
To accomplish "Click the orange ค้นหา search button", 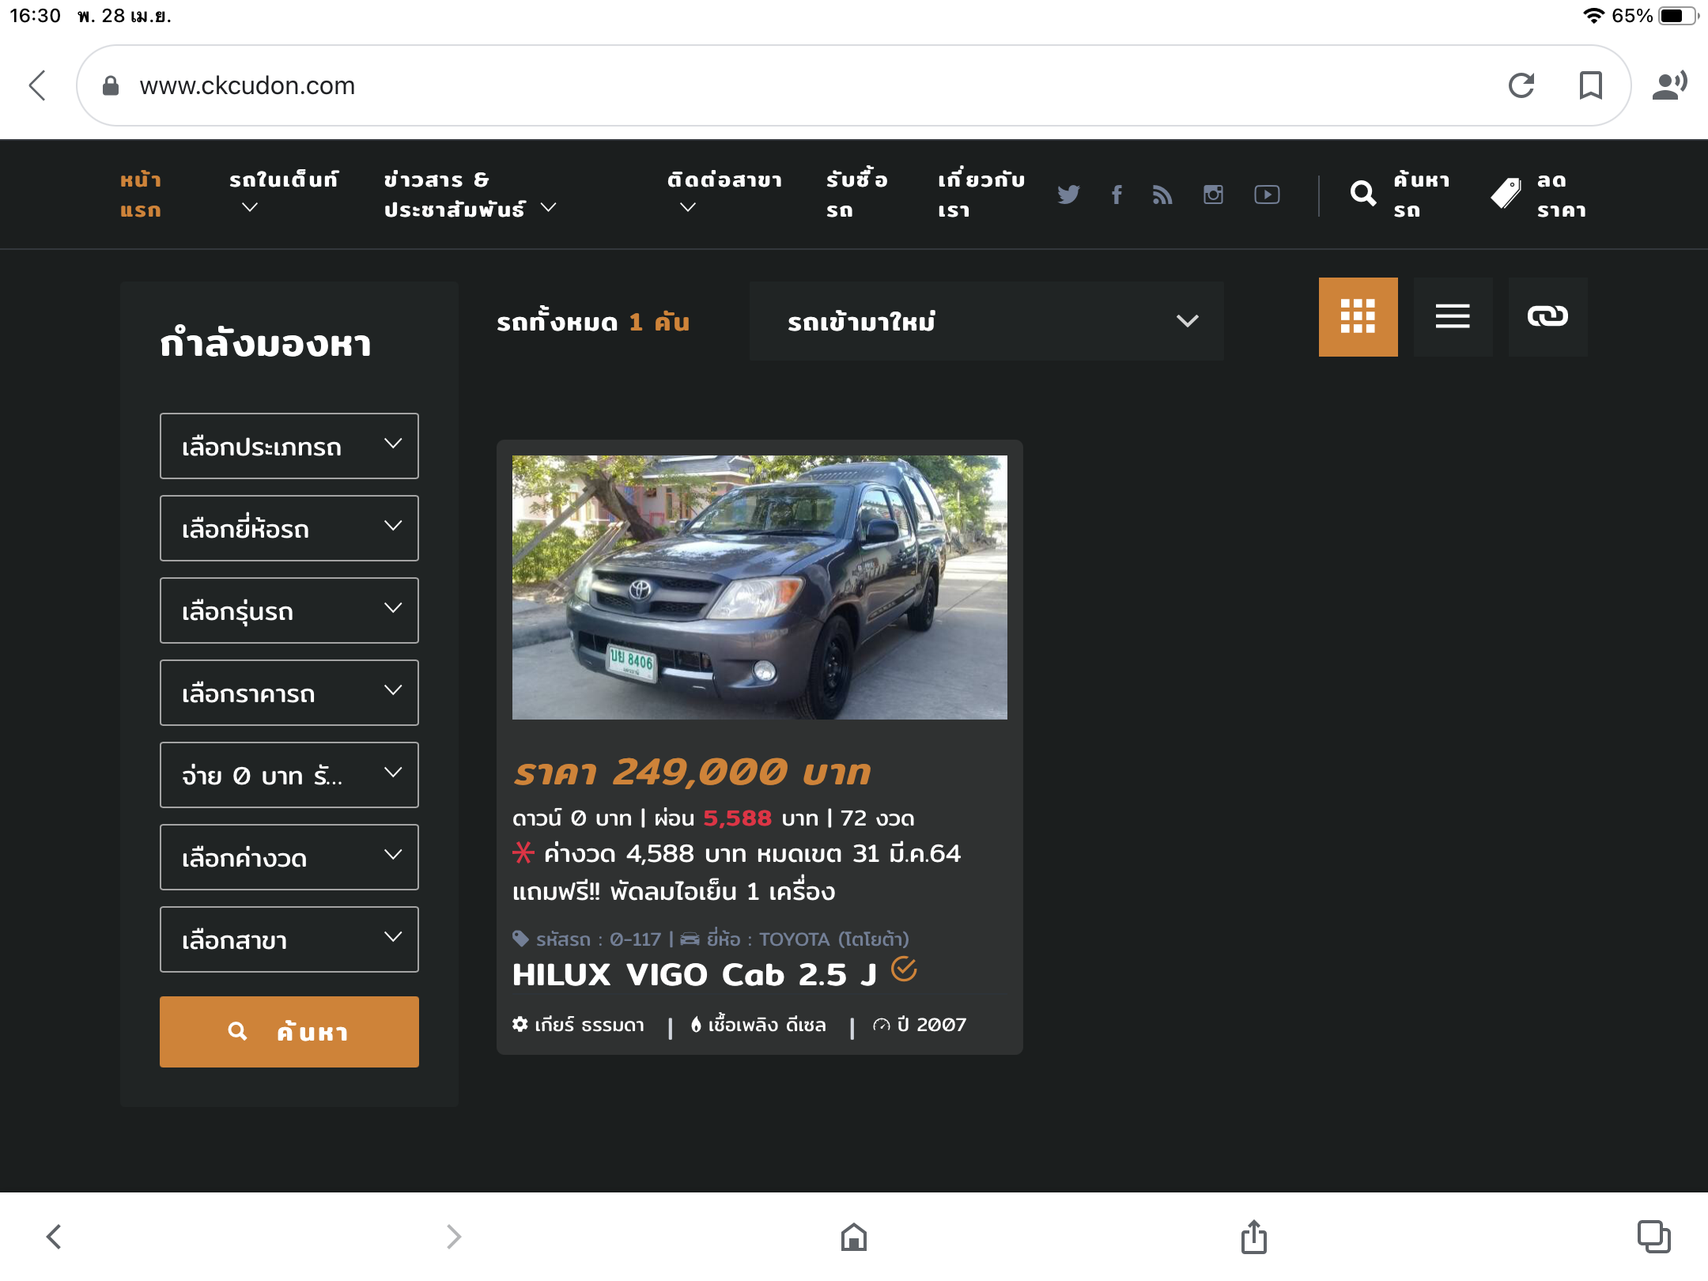I will tap(289, 1031).
